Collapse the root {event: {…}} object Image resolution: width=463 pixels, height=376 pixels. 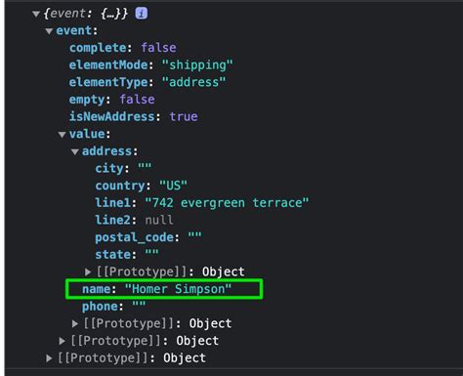point(36,14)
